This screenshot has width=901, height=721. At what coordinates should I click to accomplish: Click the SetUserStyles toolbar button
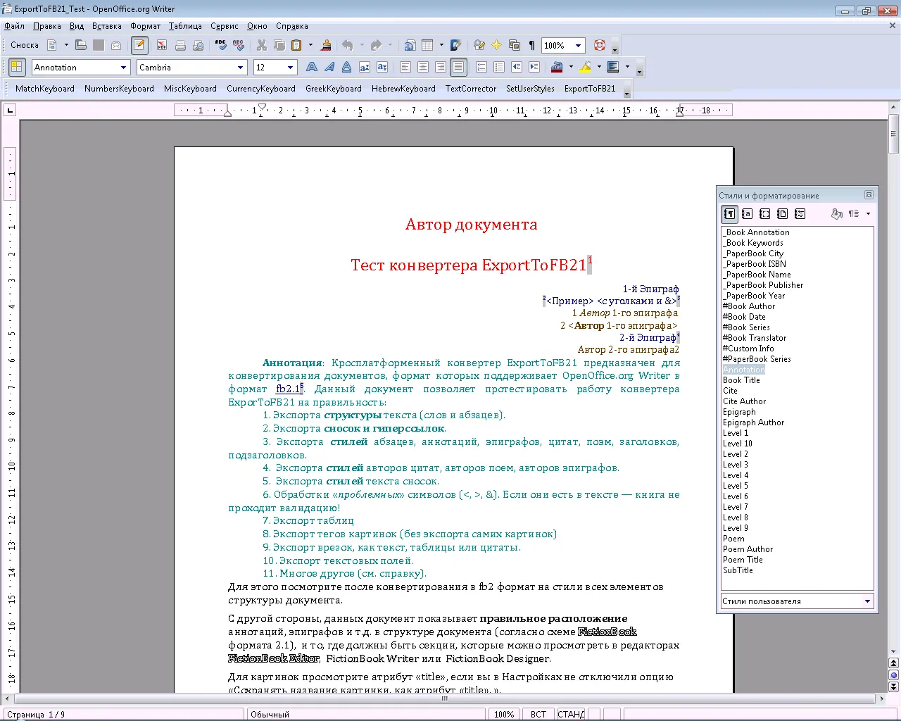pos(530,89)
